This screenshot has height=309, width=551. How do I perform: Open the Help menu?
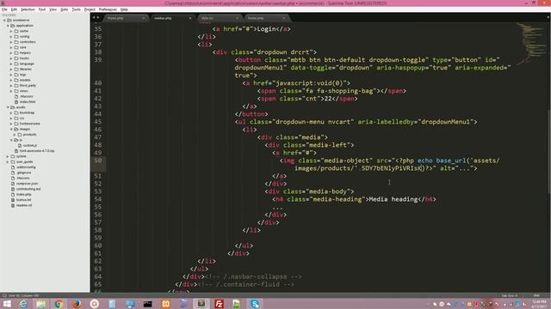pyautogui.click(x=124, y=9)
